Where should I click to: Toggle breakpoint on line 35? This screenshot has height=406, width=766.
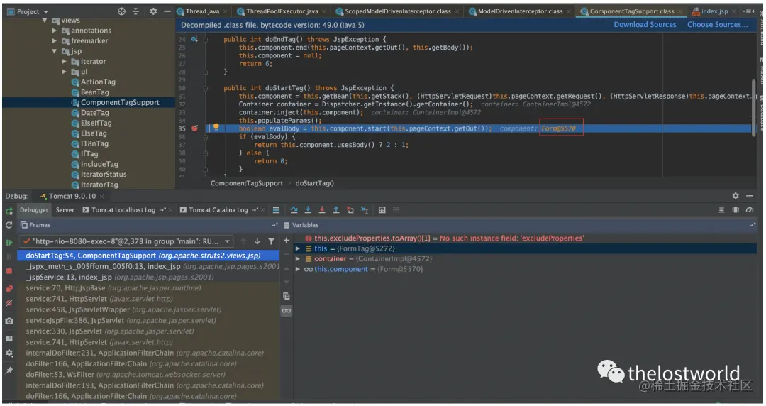[194, 128]
